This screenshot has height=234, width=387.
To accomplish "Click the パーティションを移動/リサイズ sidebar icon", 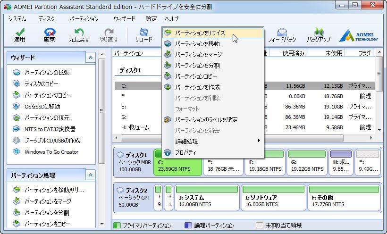I will (x=17, y=190).
